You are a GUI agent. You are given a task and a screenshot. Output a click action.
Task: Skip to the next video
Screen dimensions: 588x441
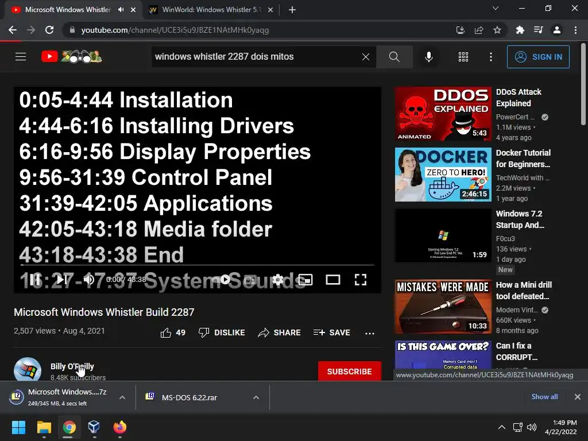62,280
